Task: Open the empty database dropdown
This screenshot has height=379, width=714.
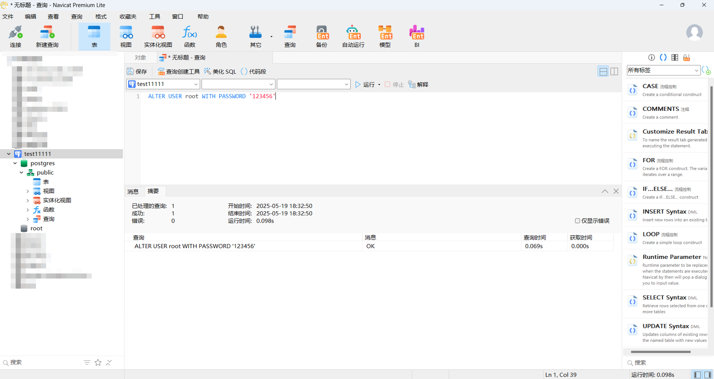Action: [x=238, y=84]
